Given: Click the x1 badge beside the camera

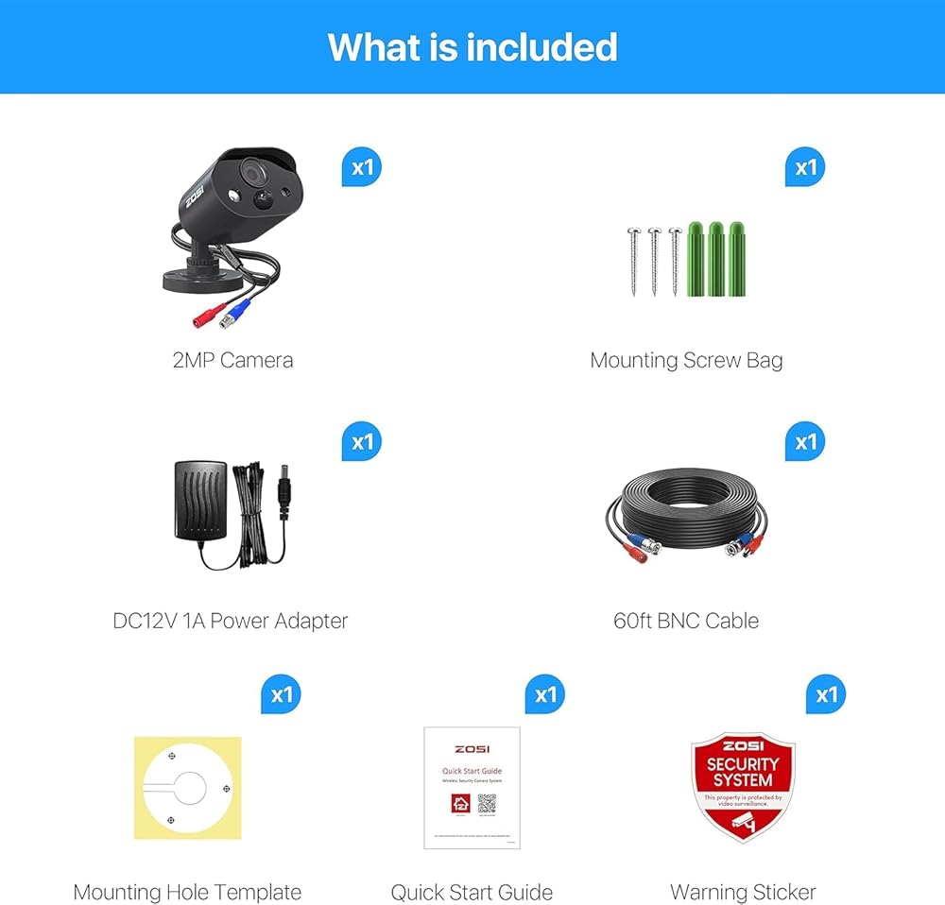Looking at the screenshot, I should [362, 167].
